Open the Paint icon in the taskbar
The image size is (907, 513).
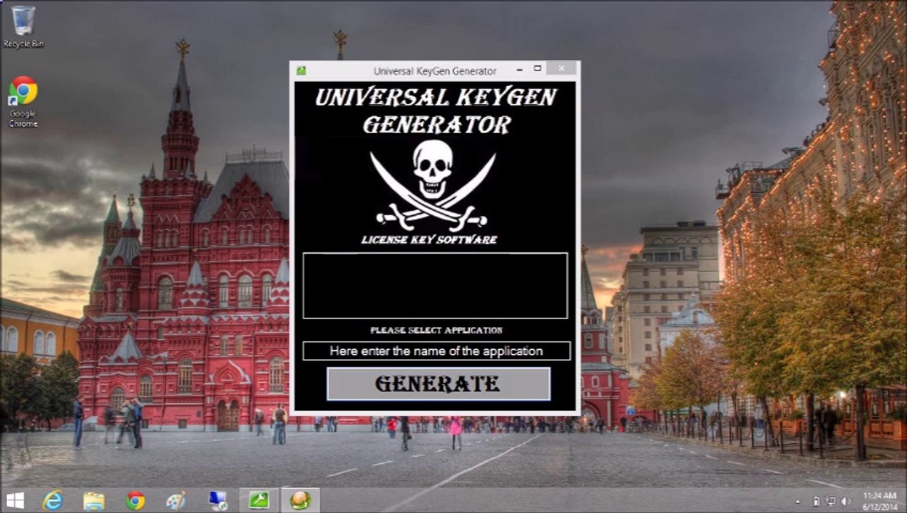coord(175,501)
